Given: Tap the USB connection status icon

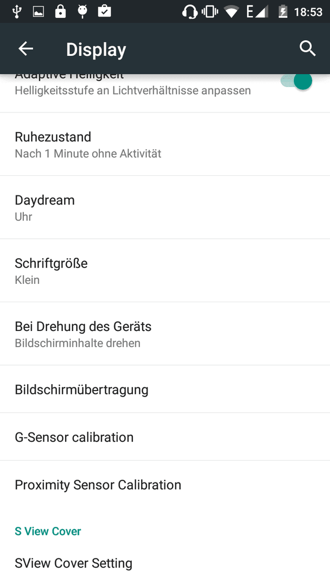Looking at the screenshot, I should tap(16, 11).
